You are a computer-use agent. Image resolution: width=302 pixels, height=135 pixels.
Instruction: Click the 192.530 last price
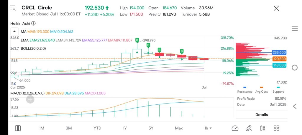pos(94,8)
